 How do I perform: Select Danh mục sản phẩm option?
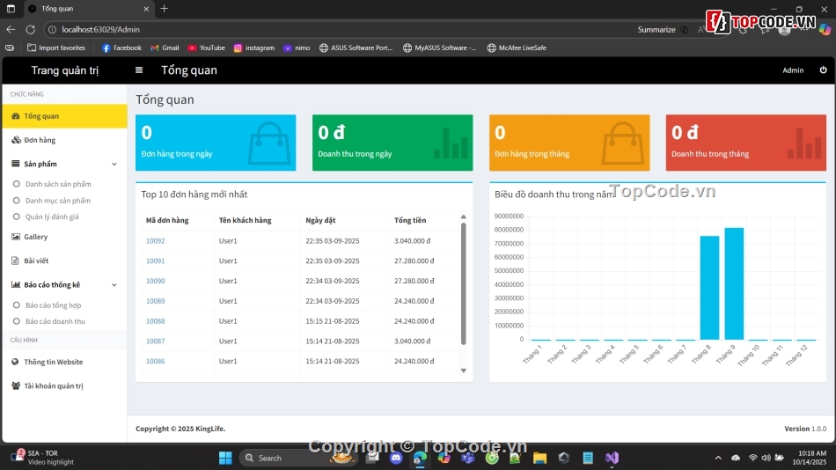tap(58, 201)
